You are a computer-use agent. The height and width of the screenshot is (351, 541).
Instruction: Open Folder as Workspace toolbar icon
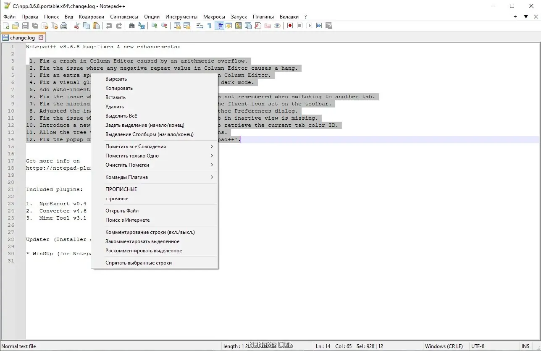pos(268,26)
